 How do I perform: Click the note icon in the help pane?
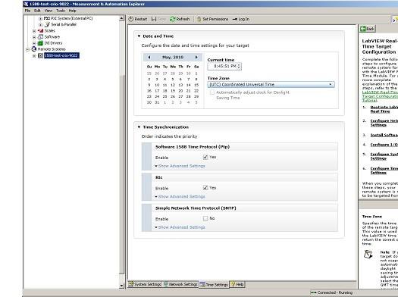click(368, 254)
